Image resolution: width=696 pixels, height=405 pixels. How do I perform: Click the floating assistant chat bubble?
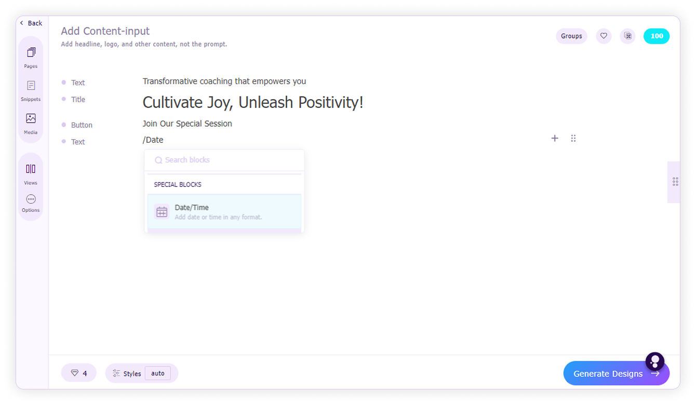655,361
